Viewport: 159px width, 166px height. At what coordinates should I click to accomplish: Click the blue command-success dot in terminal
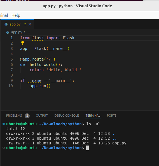click(x=4, y=124)
